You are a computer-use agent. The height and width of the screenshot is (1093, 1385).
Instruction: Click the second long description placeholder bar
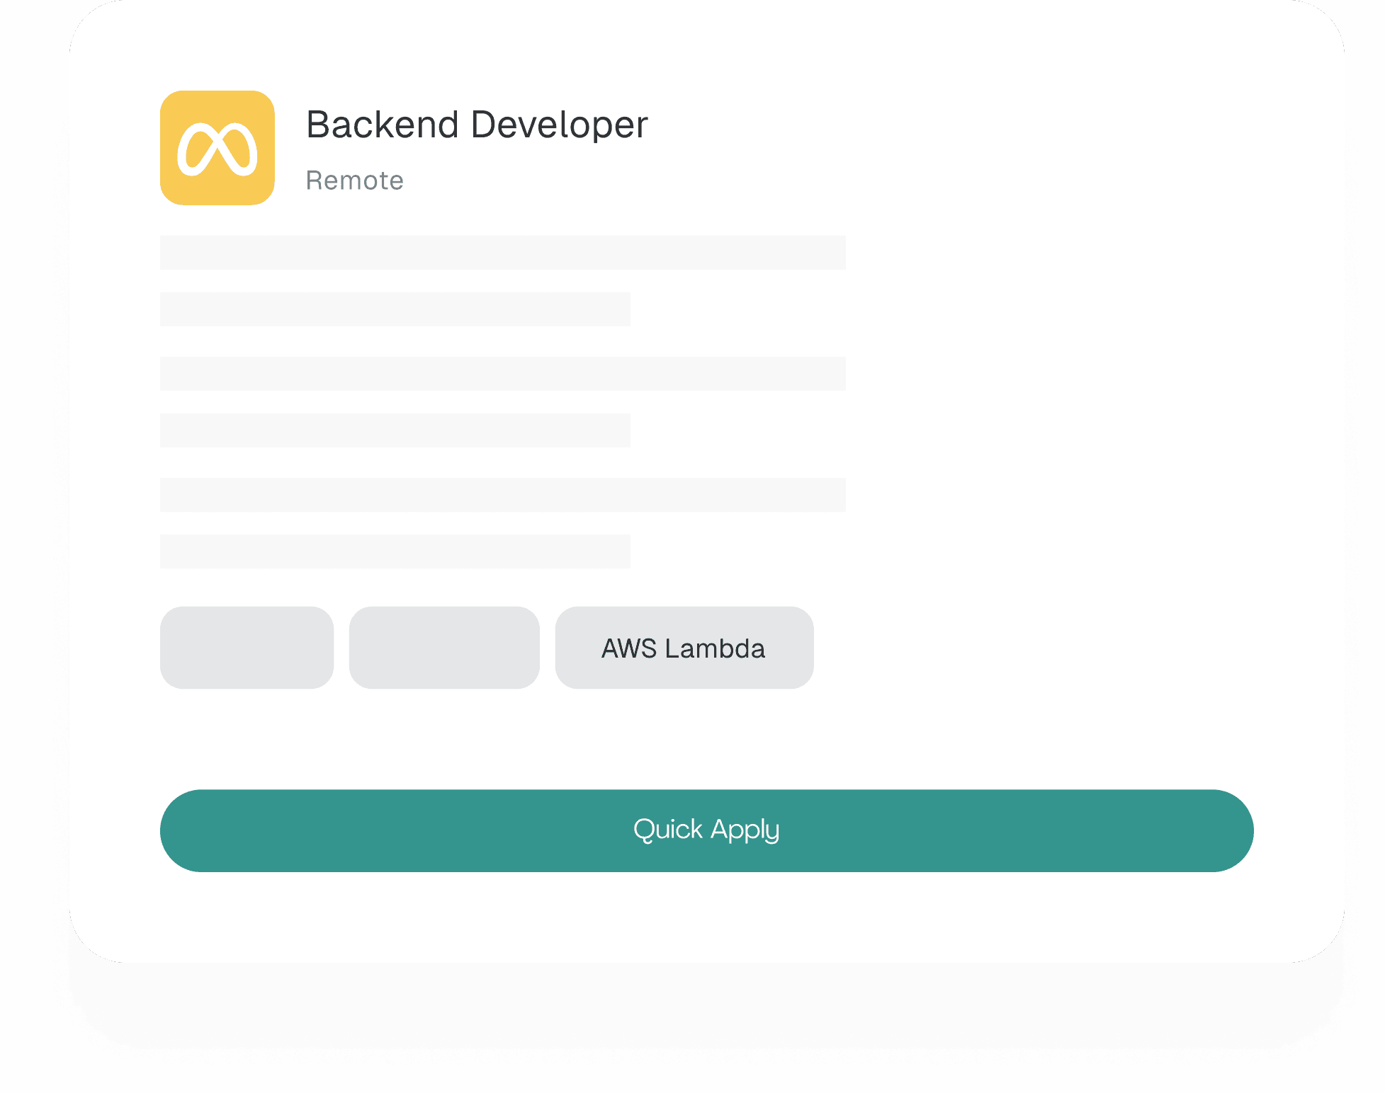pyautogui.click(x=502, y=374)
